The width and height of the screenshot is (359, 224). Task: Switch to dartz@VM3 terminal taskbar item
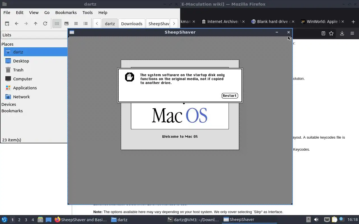(194, 220)
